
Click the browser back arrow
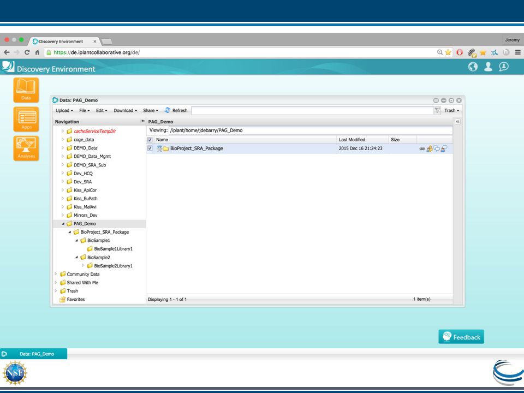tap(7, 52)
